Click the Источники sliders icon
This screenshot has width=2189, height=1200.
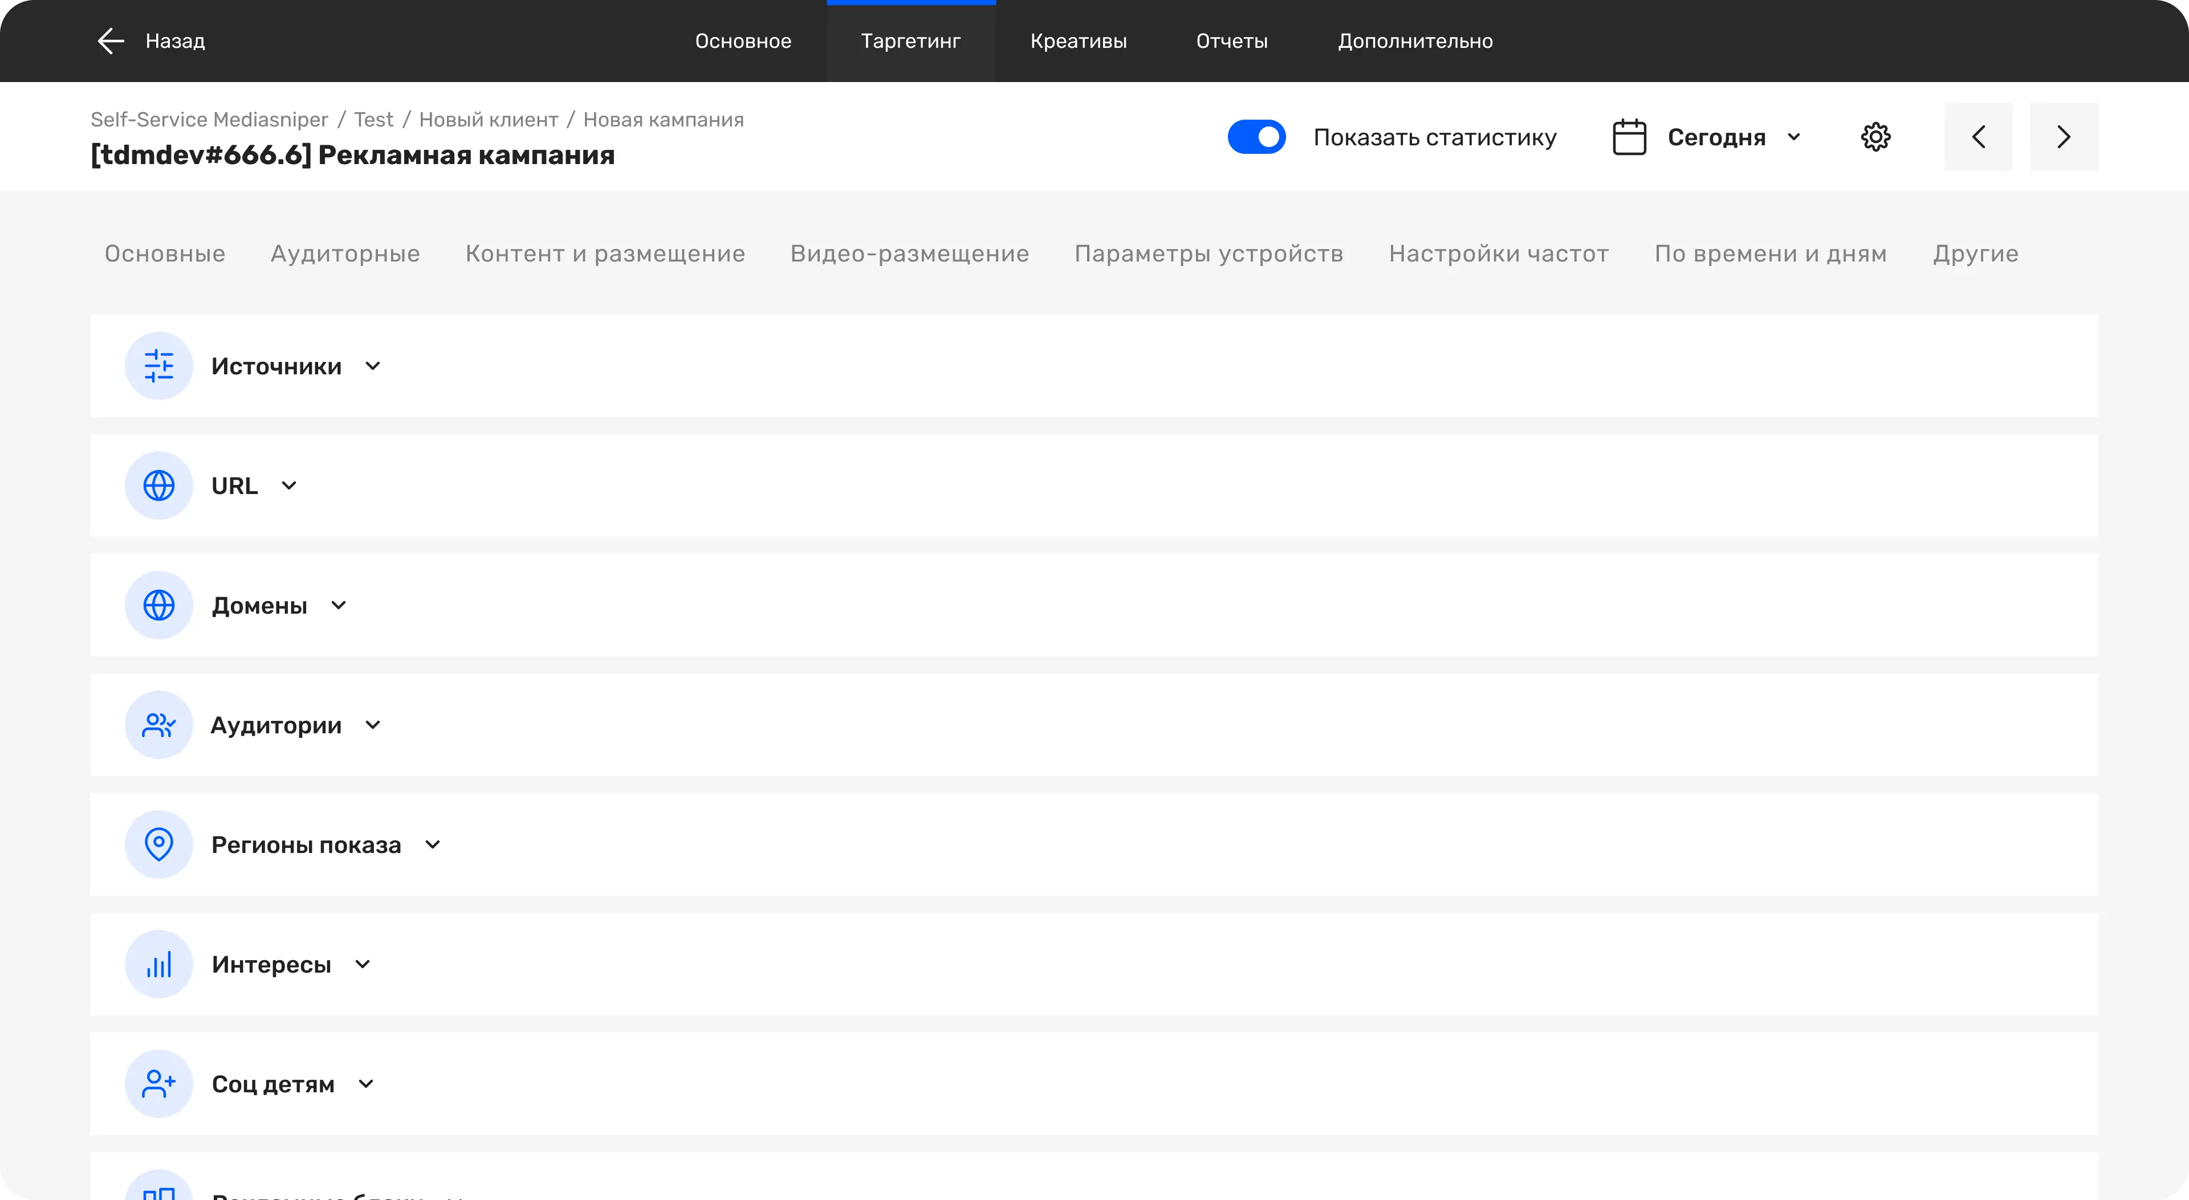tap(159, 366)
